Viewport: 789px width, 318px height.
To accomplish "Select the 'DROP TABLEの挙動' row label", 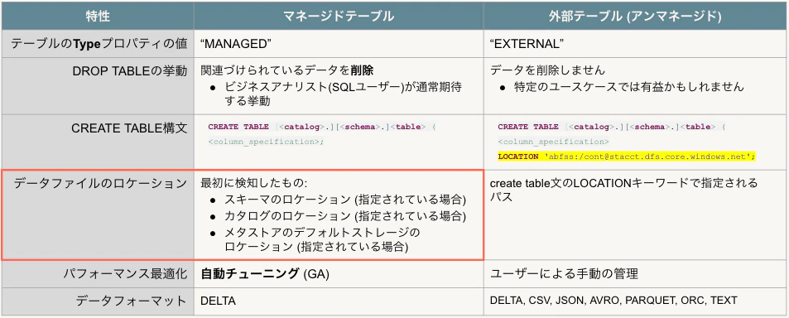I will 130,71.
